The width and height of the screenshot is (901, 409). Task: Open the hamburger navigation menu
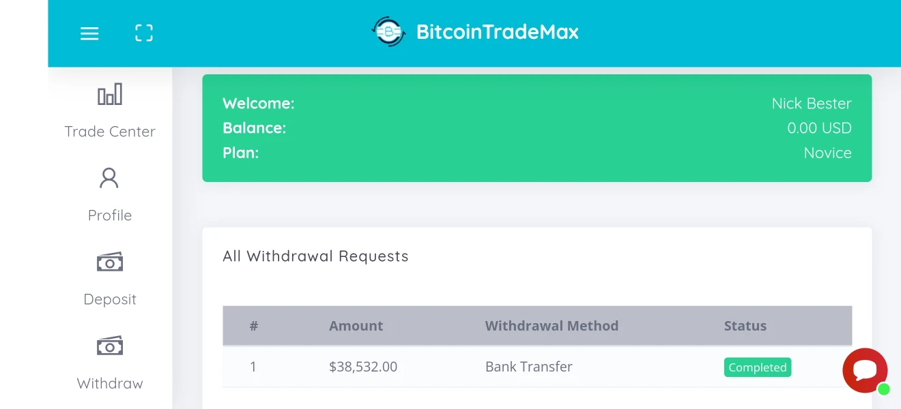coord(89,33)
